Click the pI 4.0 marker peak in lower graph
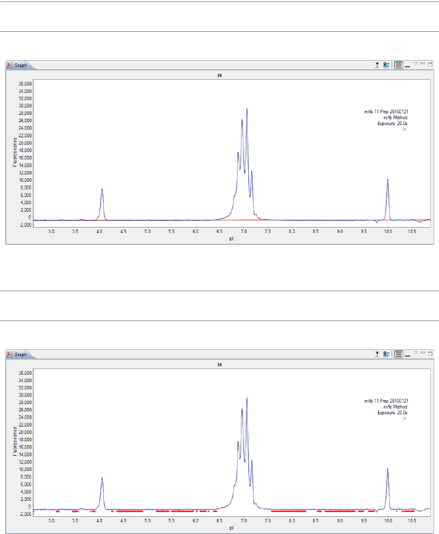The image size is (439, 534). (101, 493)
